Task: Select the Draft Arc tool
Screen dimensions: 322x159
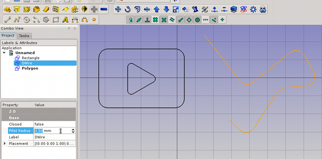Action: 36,20
